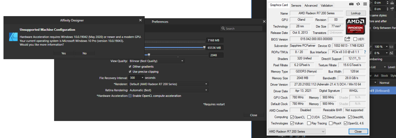Open the Normal blend mode dropdown
Viewport: 396px width, 138px height.
coord(387,83)
